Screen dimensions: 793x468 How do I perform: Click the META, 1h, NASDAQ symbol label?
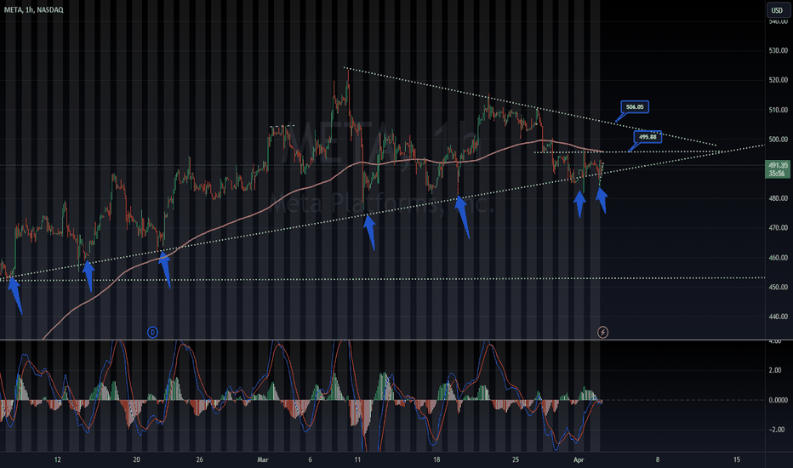click(33, 9)
